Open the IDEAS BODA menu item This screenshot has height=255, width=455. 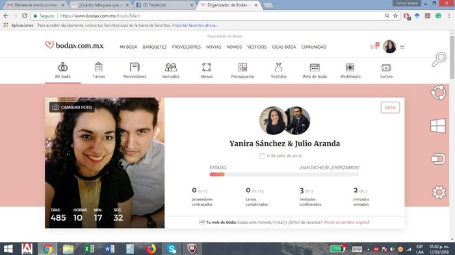(284, 47)
